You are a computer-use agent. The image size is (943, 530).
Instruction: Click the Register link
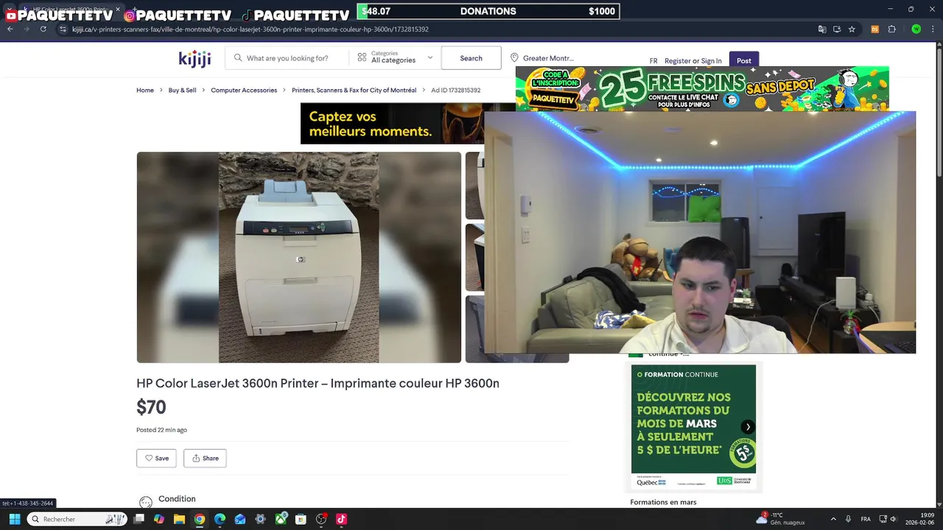point(677,61)
